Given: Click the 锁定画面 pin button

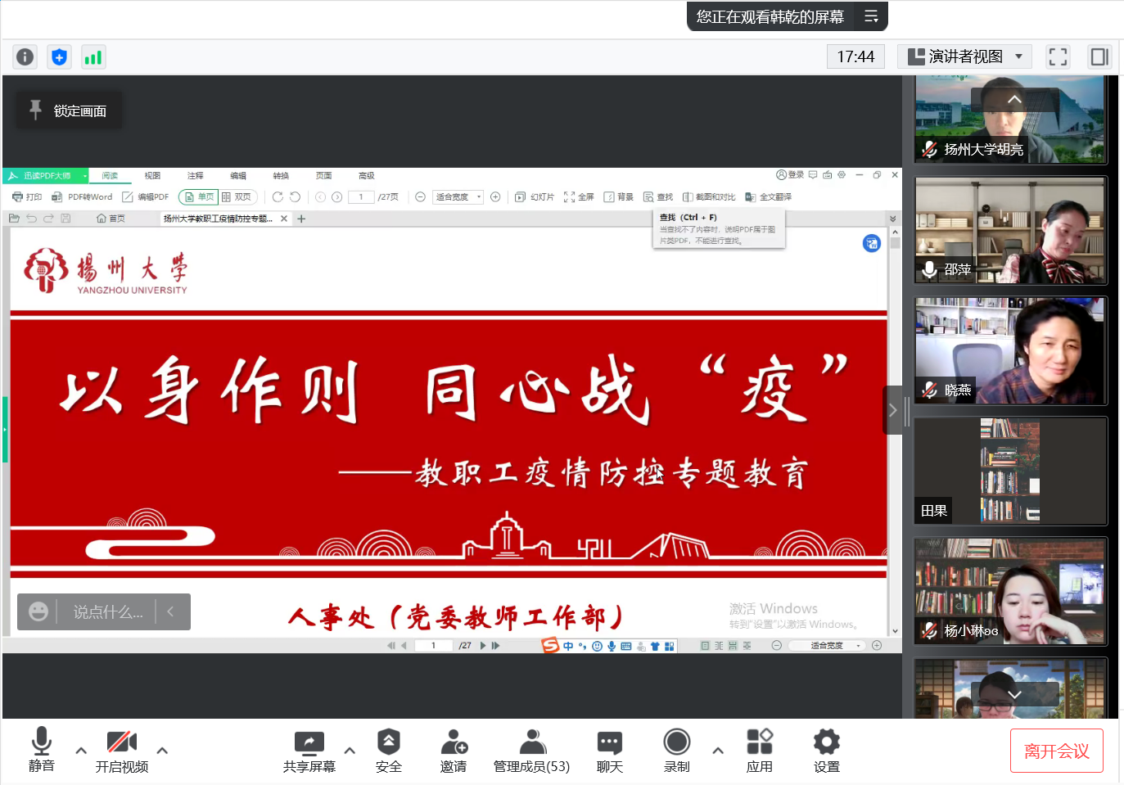Looking at the screenshot, I should [70, 111].
